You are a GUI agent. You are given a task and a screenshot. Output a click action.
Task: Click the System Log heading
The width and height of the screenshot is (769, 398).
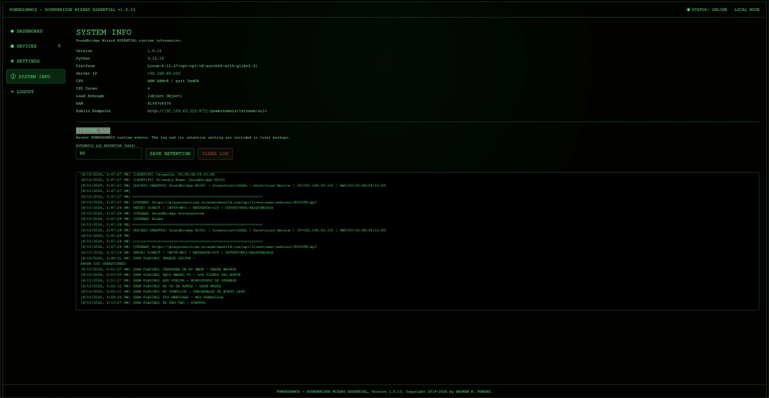coord(93,130)
